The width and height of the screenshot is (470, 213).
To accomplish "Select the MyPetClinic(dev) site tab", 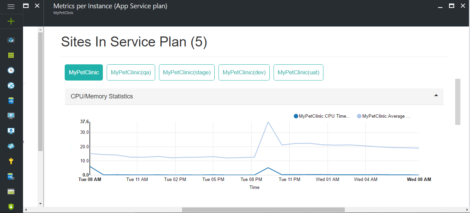I will click(244, 72).
